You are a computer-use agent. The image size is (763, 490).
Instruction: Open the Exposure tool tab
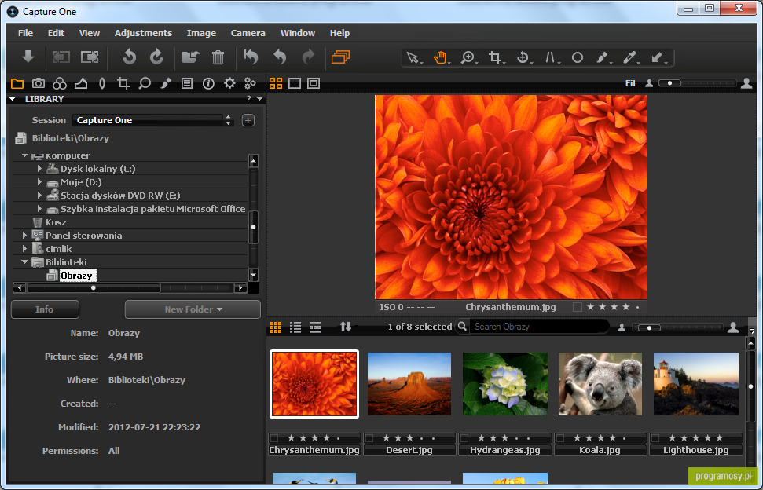(81, 83)
